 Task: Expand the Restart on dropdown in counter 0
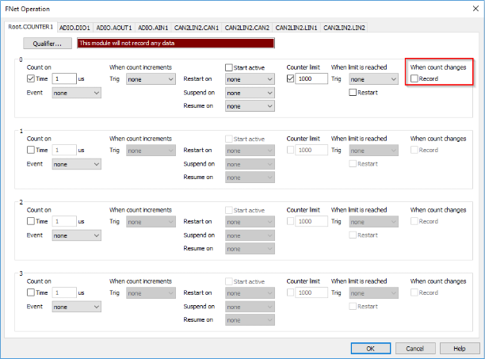click(249, 79)
